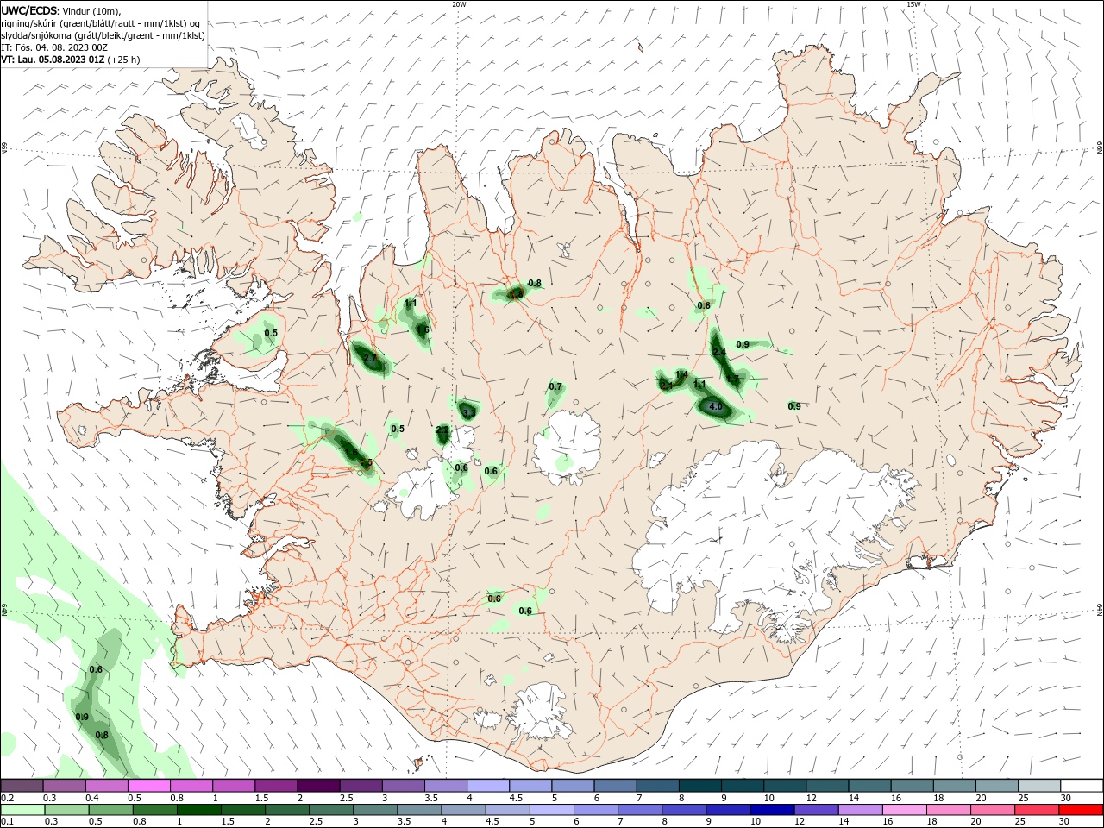
Task: Click the 2.1 precipitation value on the map
Action: tap(666, 386)
